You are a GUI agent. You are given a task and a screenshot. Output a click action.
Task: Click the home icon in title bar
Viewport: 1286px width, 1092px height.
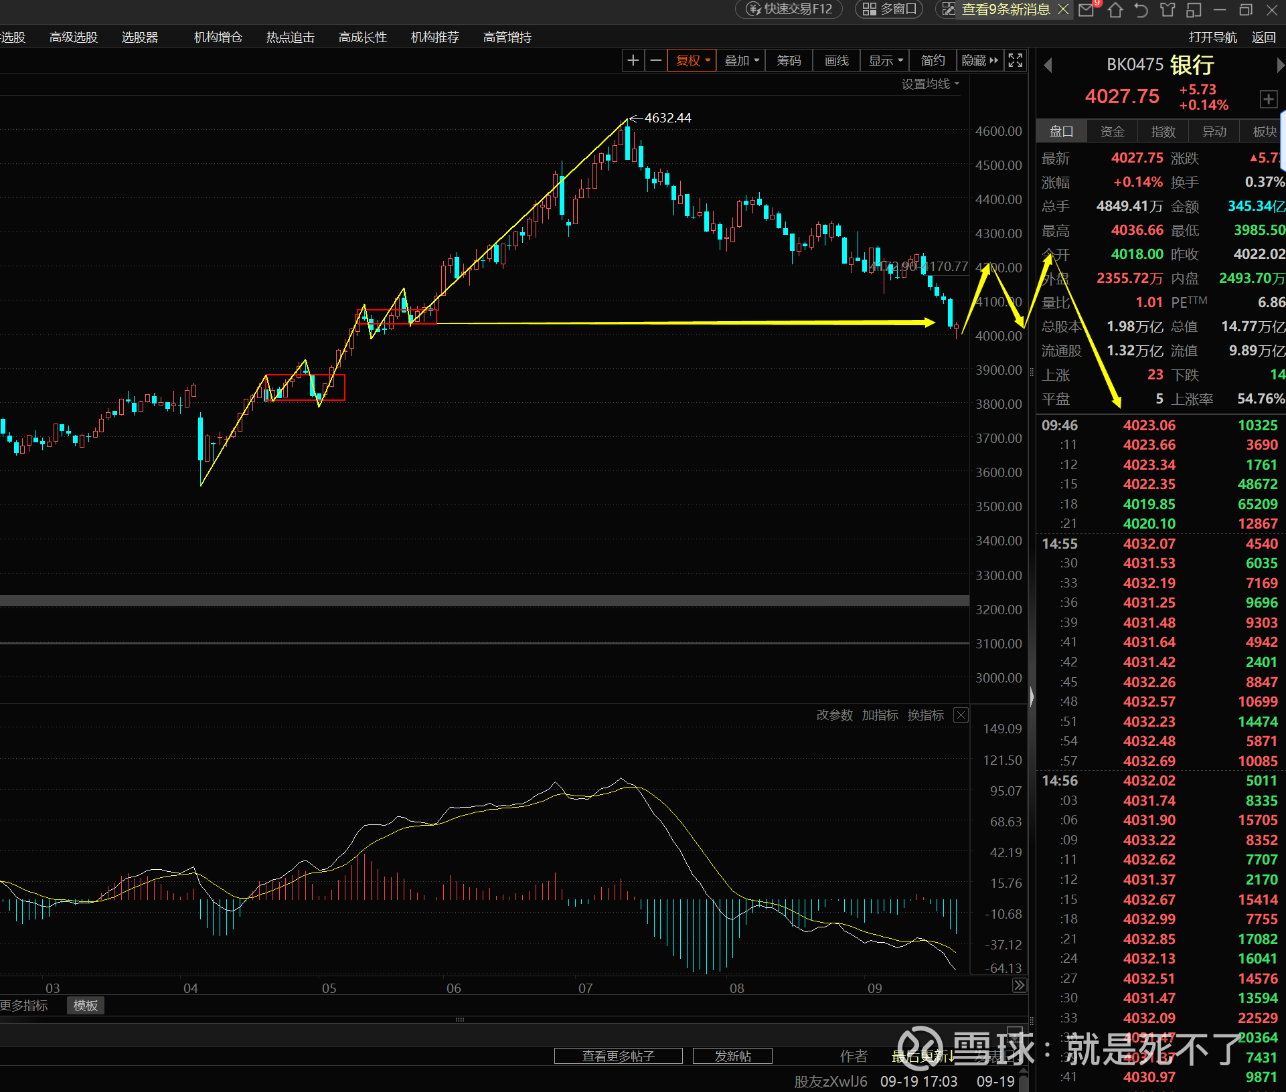coord(1115,10)
